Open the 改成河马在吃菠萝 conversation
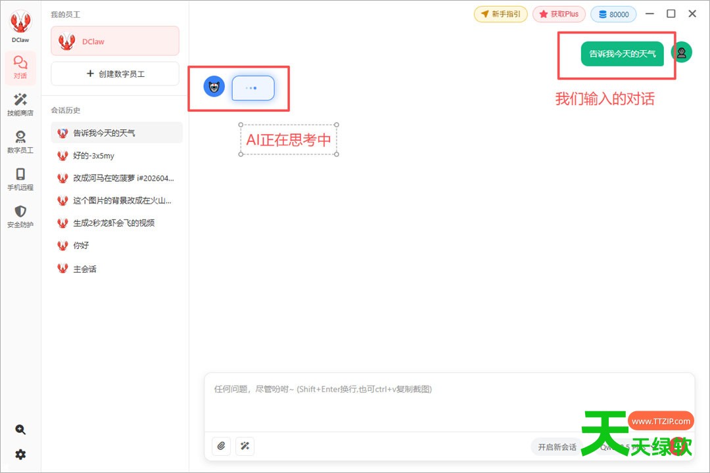Image resolution: width=710 pixels, height=473 pixels. (117, 178)
